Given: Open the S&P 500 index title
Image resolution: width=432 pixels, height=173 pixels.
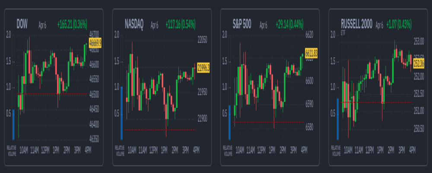Looking at the screenshot, I should click(242, 25).
